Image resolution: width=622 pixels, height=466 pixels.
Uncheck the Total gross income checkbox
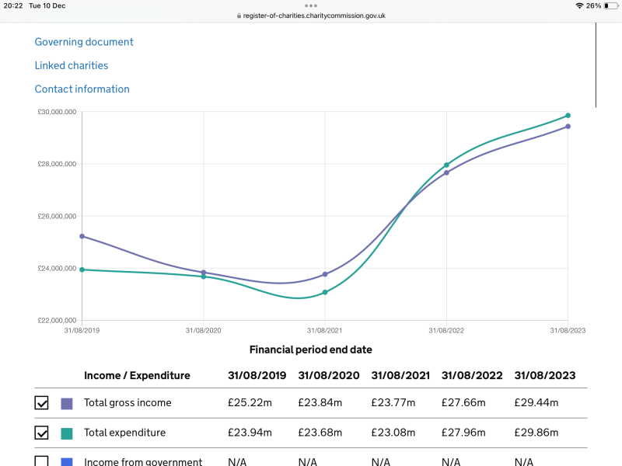(x=42, y=403)
